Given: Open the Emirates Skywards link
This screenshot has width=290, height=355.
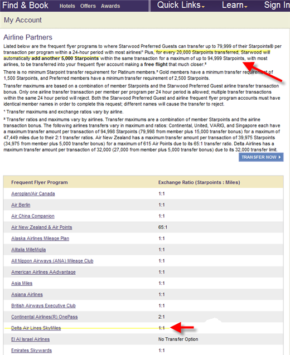Looking at the screenshot, I should tap(31, 351).
